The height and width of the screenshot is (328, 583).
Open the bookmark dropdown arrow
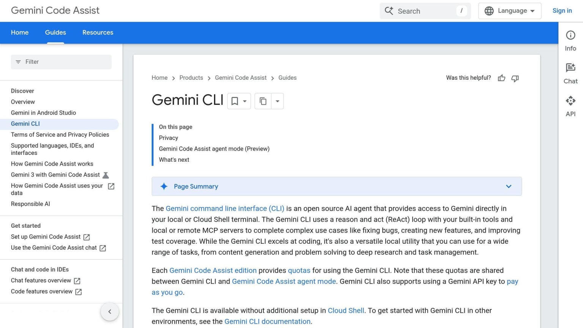point(245,101)
